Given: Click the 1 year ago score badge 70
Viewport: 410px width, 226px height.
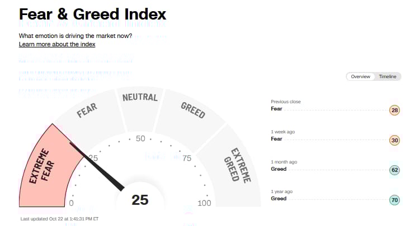Looking at the screenshot, I should pos(394,200).
